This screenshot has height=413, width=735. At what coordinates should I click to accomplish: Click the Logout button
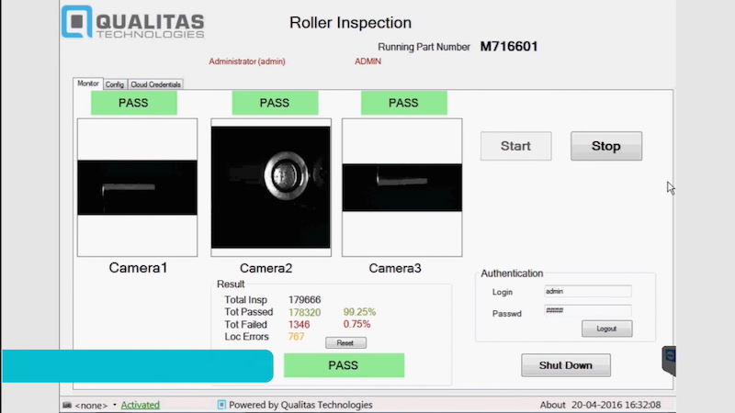click(x=606, y=329)
